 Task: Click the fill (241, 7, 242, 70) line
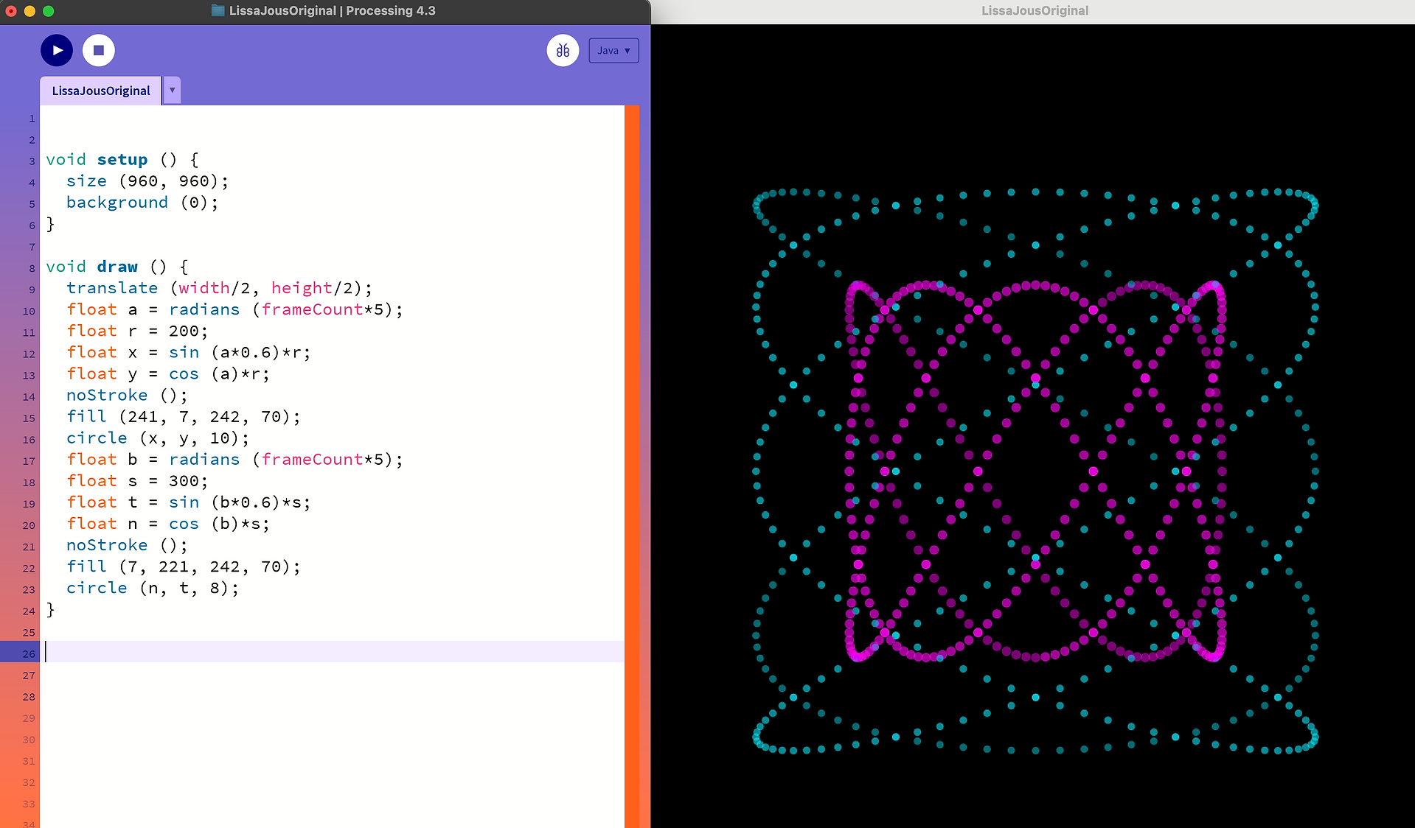[x=184, y=417]
